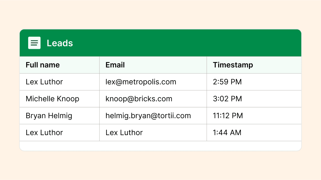Click the Leads table list icon
The image size is (321, 180).
(x=34, y=43)
